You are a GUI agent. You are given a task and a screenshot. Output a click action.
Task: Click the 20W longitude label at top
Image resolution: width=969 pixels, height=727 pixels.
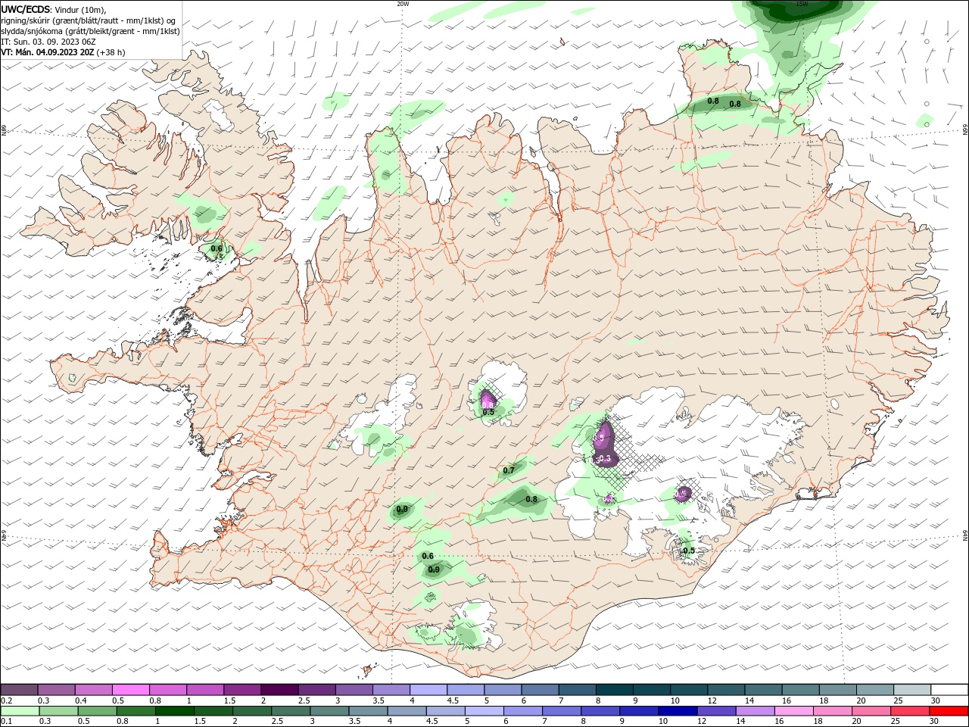403,4
